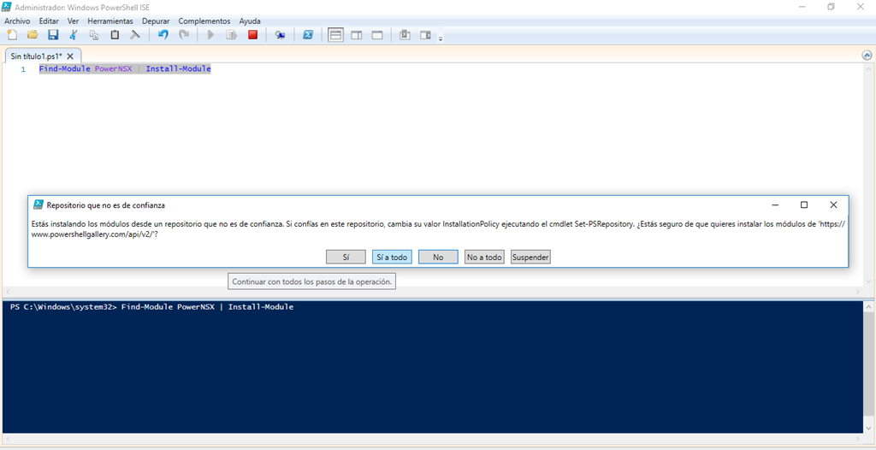This screenshot has height=450, width=876.
Task: Show the script pane at the top
Action: pyautogui.click(x=336, y=35)
